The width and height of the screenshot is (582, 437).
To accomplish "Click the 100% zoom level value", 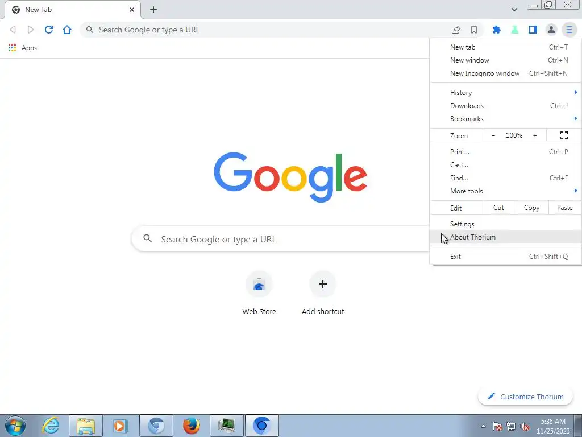I will [x=514, y=135].
